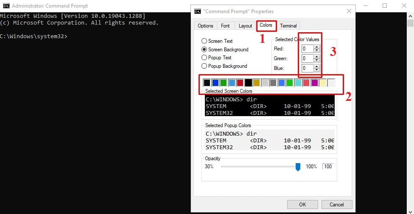This screenshot has width=414, height=214.
Task: Choose the Screen Background radio option
Action: click(225, 49)
